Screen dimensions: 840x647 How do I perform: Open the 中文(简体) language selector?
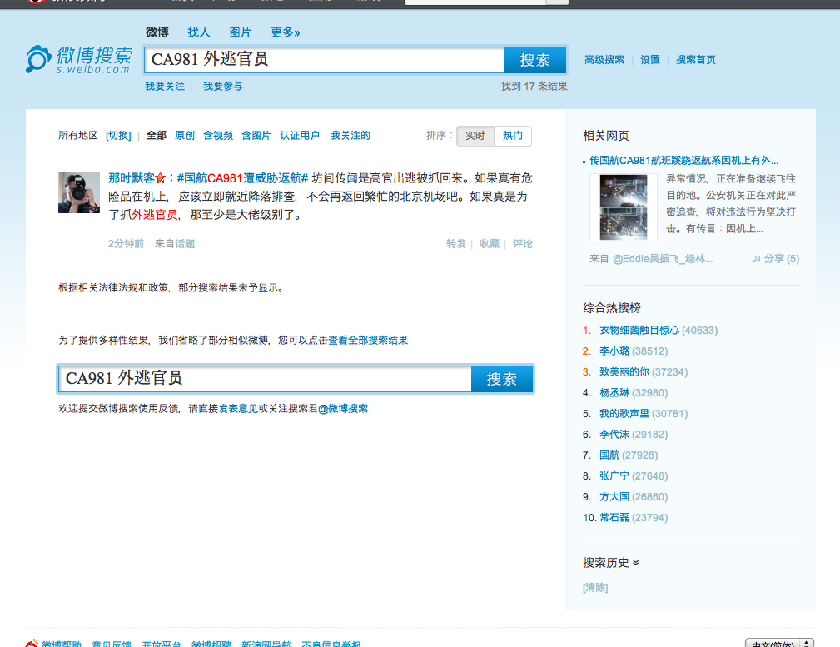779,641
